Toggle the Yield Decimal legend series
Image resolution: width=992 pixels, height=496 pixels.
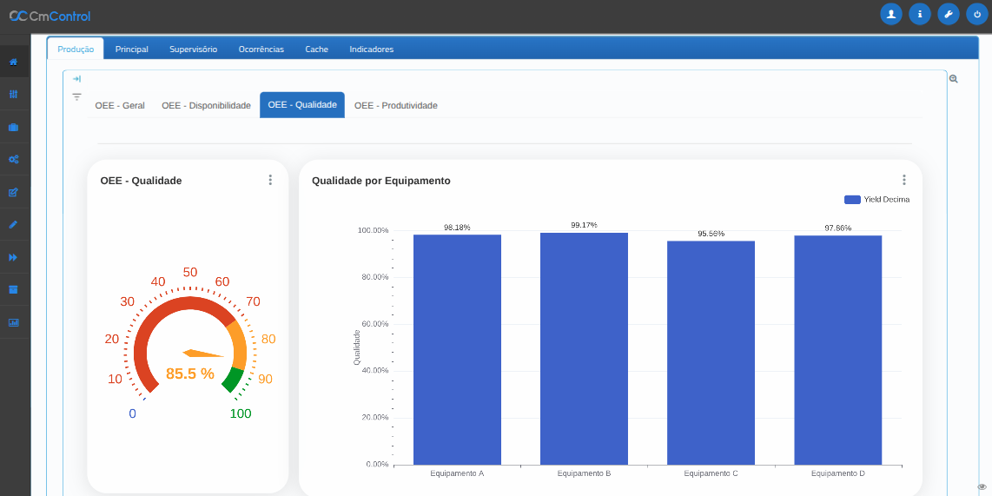pyautogui.click(x=876, y=200)
